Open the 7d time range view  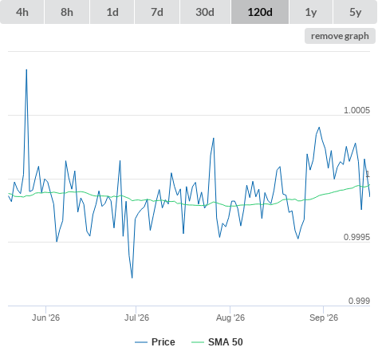[157, 12]
